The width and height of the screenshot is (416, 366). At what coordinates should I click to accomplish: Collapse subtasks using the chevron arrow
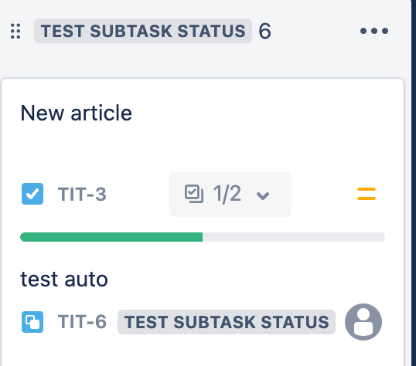tap(263, 195)
